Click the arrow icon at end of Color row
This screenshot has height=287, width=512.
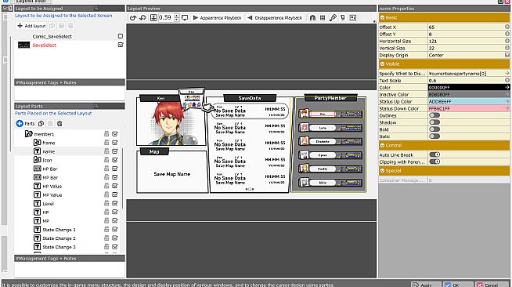[x=507, y=87]
